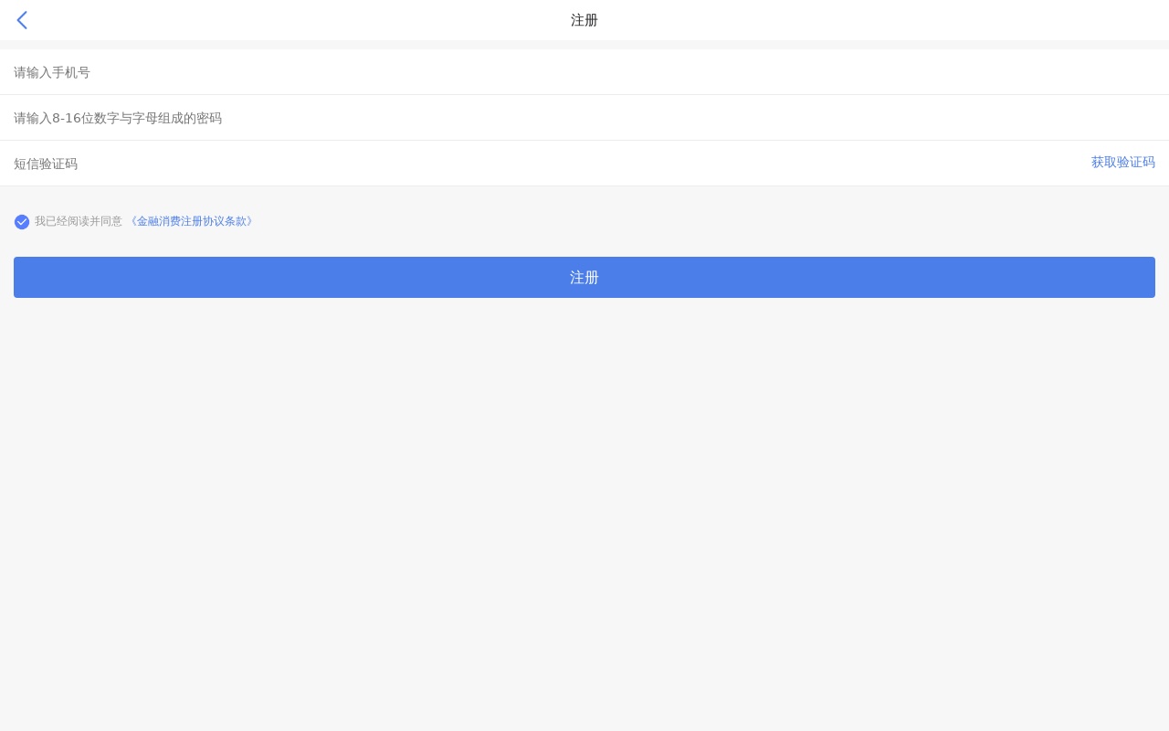Click the 注册 page title text
Image resolution: width=1169 pixels, height=731 pixels.
coord(584,20)
